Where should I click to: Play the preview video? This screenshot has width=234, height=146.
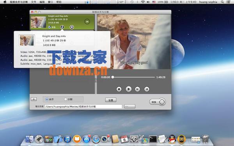[x=128, y=89]
